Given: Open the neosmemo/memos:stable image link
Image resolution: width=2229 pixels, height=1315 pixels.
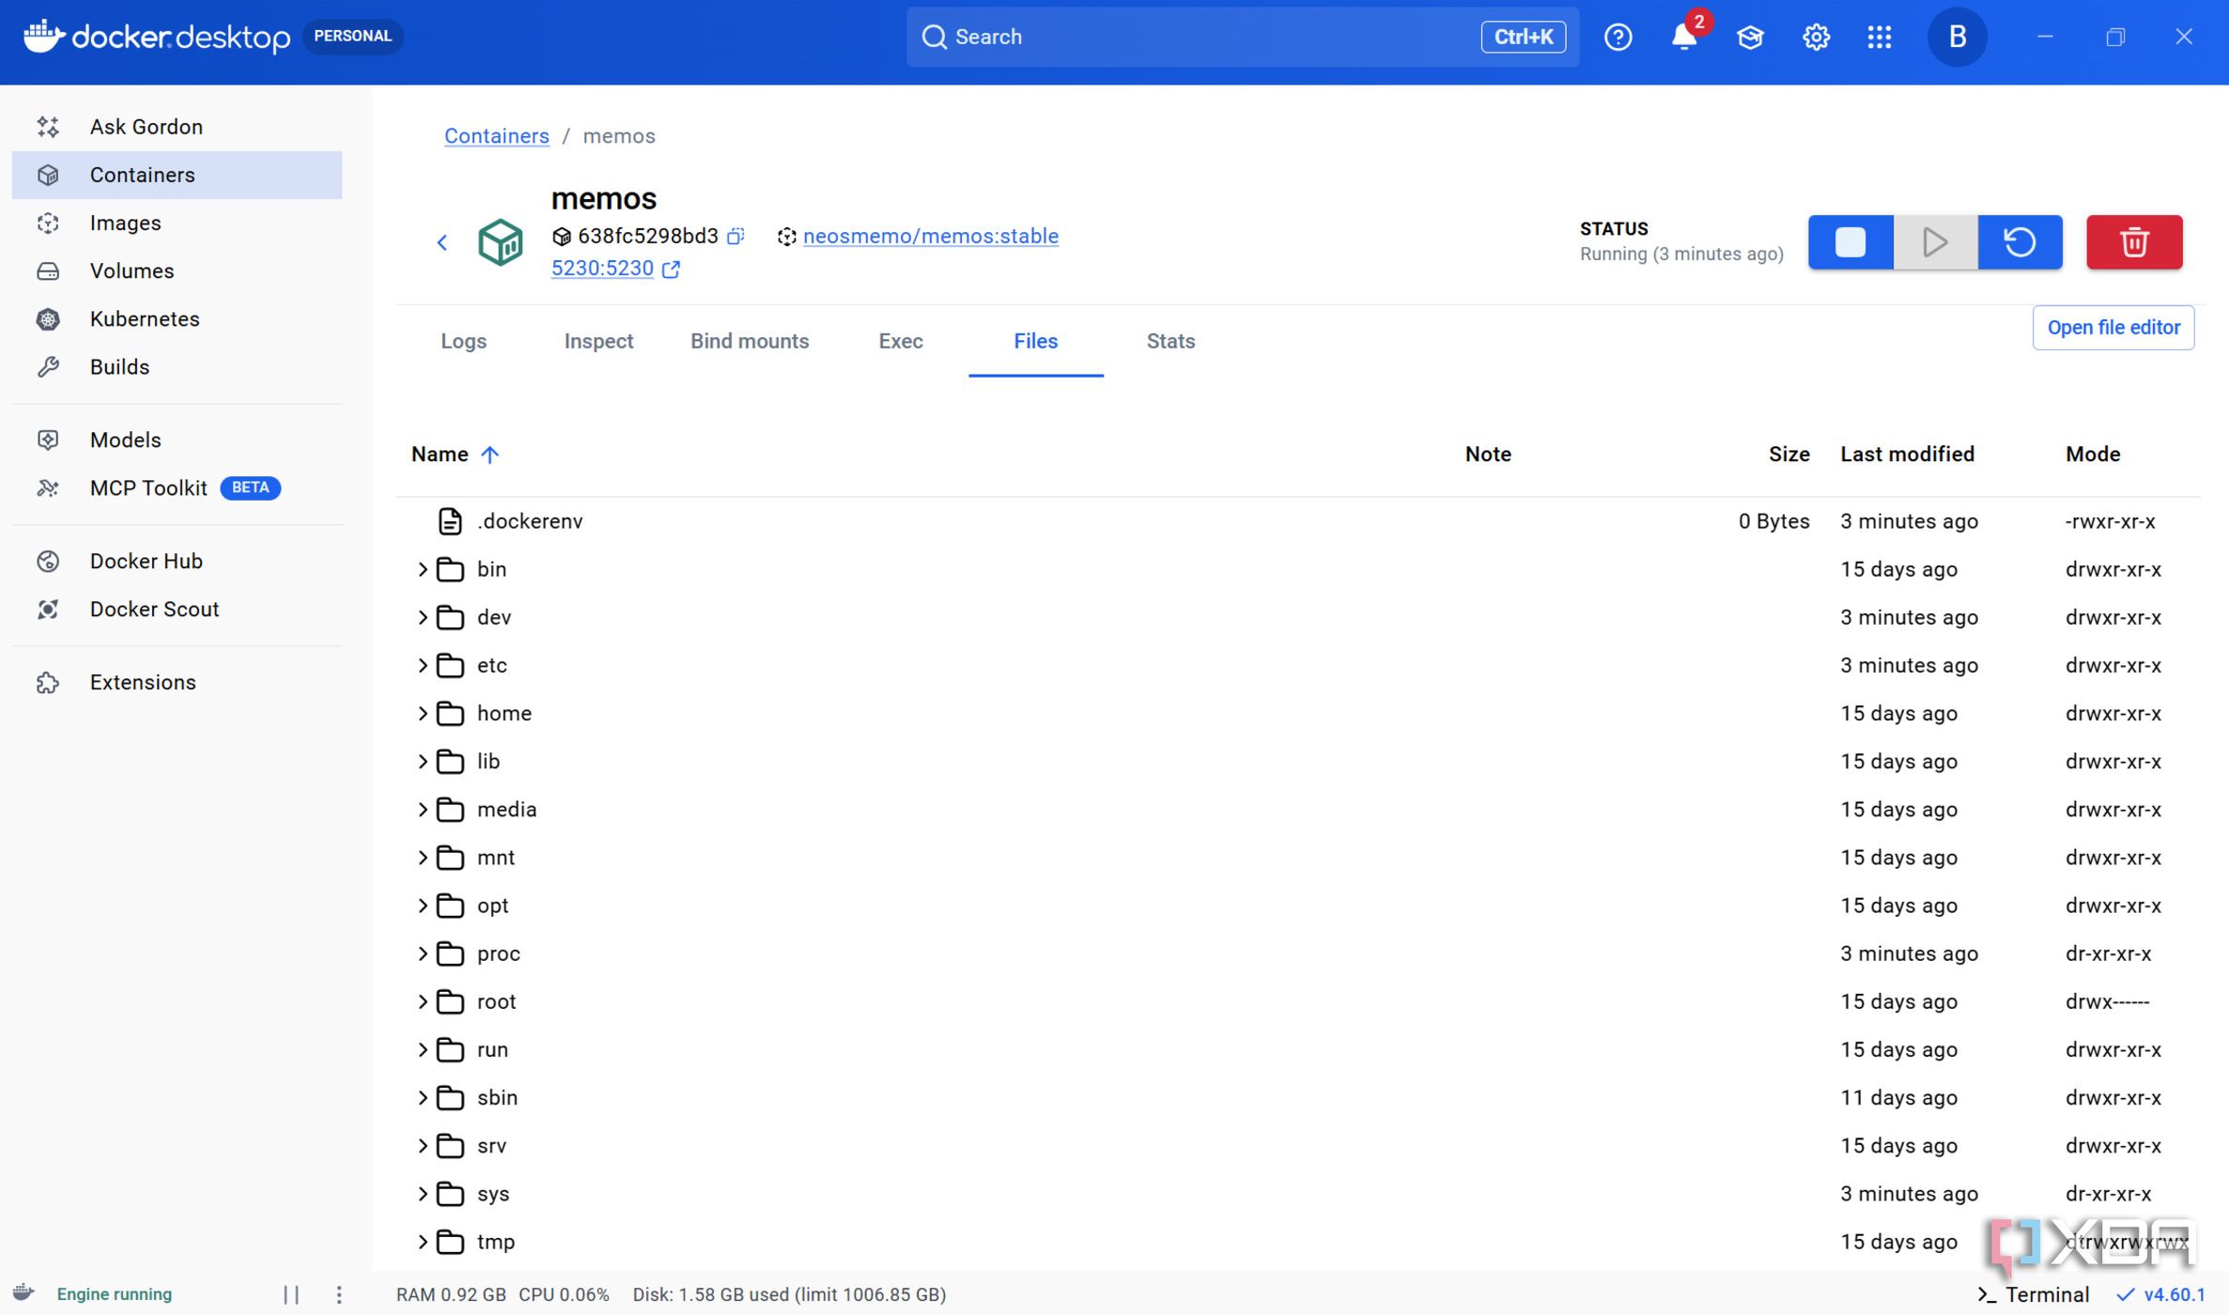Looking at the screenshot, I should [x=930, y=236].
